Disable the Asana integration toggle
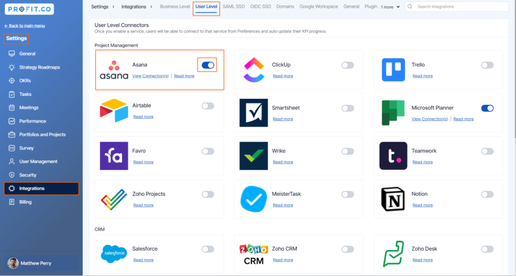Screen dimensions: 516x276 [208, 65]
